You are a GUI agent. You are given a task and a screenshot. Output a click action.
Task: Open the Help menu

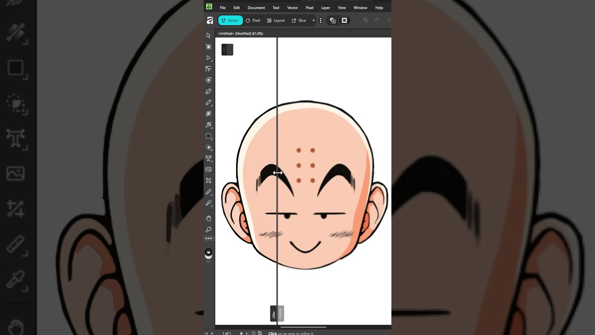[x=379, y=8]
